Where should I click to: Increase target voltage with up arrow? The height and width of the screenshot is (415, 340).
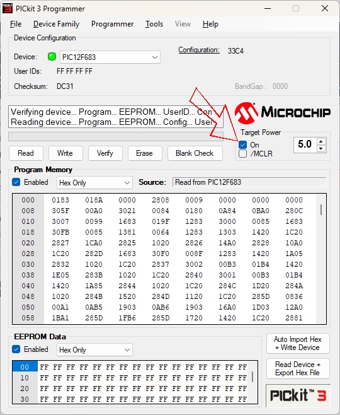[x=321, y=142]
